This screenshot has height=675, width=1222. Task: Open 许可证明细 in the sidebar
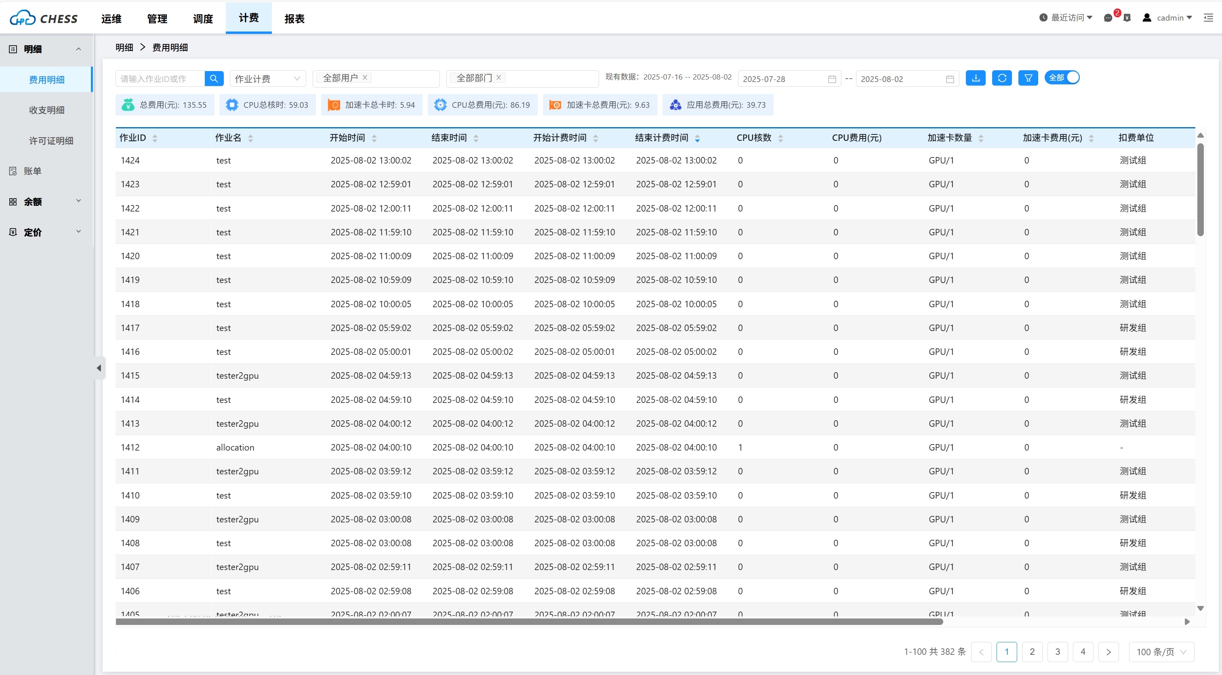(46, 140)
